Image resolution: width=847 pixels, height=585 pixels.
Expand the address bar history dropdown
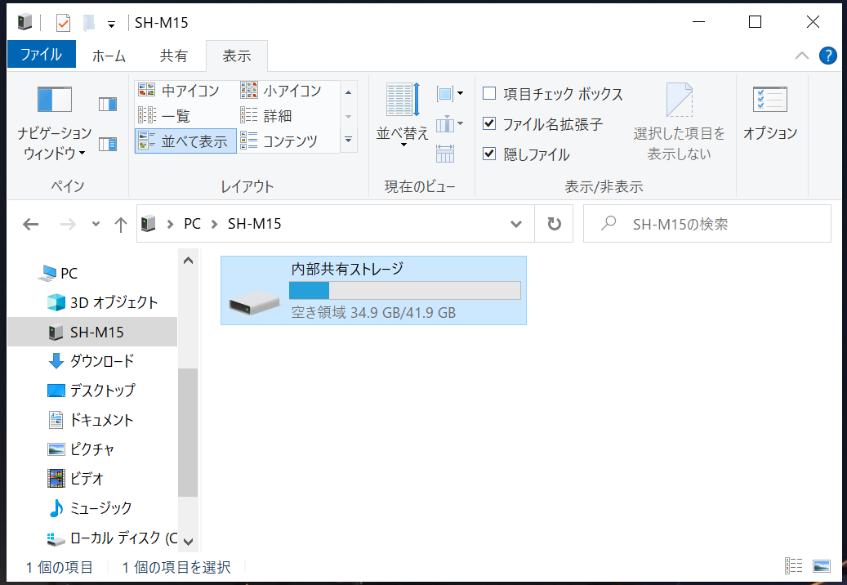516,224
